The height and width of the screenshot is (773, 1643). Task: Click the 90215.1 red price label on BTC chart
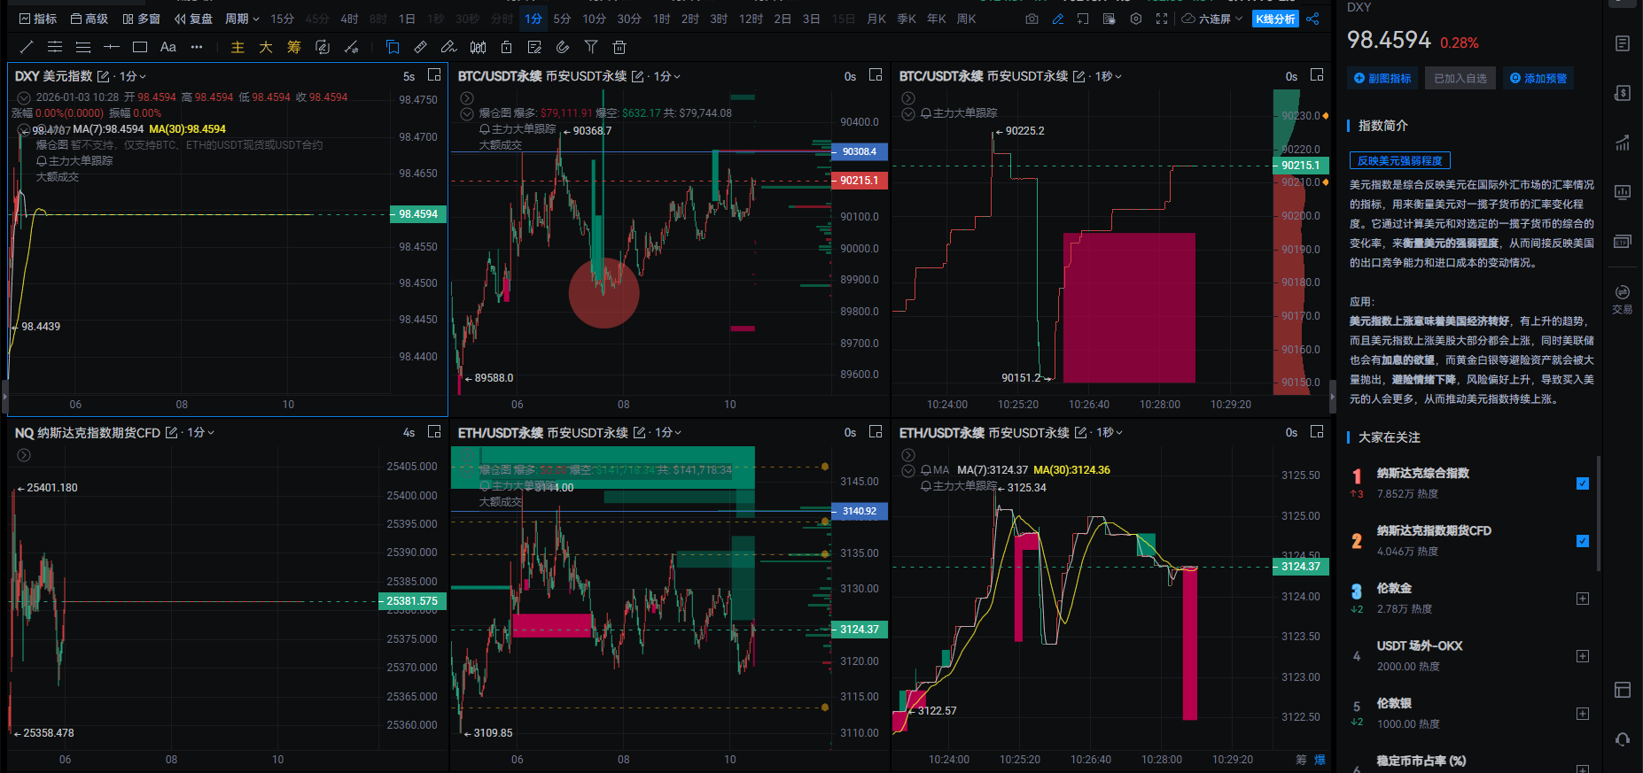[x=859, y=181]
